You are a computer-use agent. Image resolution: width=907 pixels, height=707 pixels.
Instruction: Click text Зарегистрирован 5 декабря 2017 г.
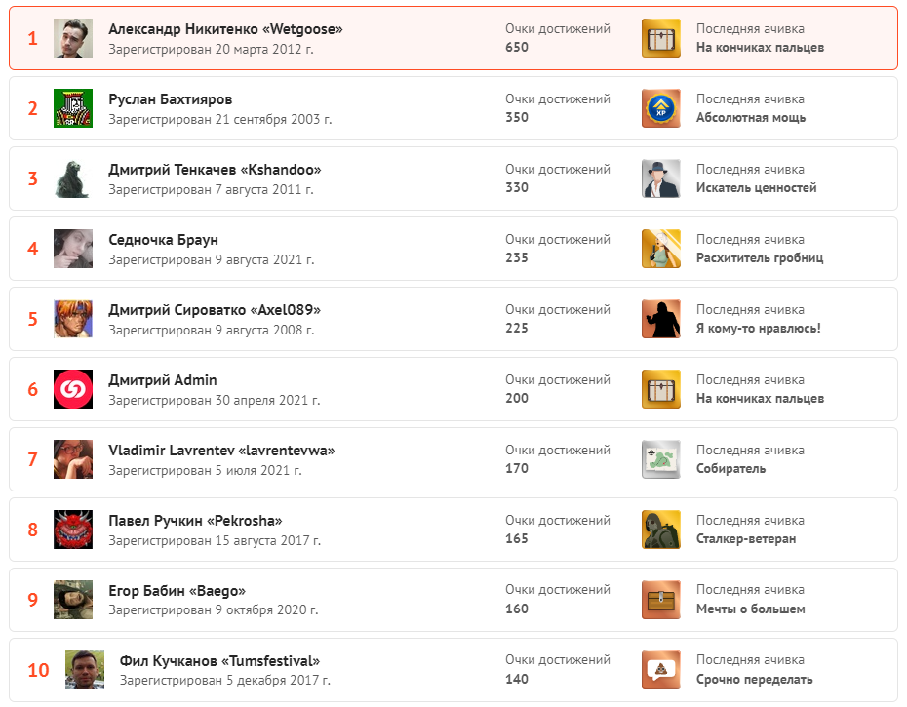click(x=225, y=681)
